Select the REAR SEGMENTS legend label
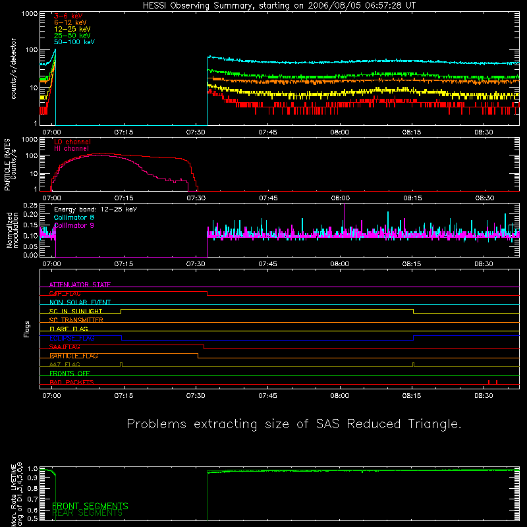Image resolution: width=527 pixels, height=527 pixels. [88, 513]
